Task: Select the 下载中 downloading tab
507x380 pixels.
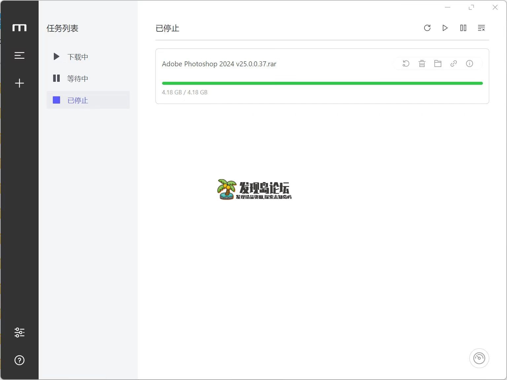Action: click(x=88, y=57)
